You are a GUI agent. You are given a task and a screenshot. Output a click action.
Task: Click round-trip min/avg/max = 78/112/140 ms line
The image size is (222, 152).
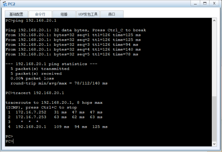59,83
